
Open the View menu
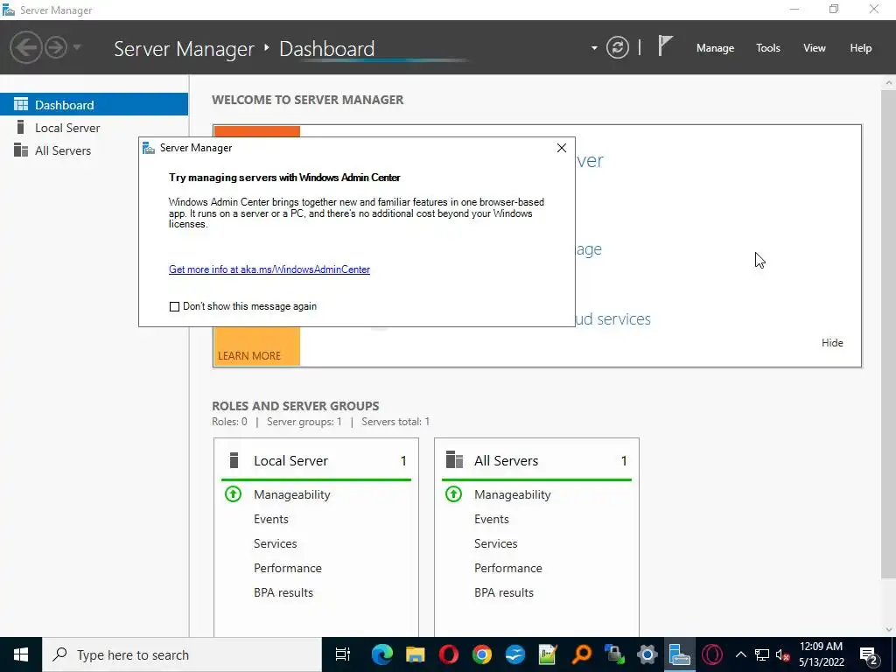[815, 48]
